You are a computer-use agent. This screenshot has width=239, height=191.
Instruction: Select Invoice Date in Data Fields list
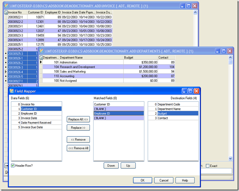point(29,118)
